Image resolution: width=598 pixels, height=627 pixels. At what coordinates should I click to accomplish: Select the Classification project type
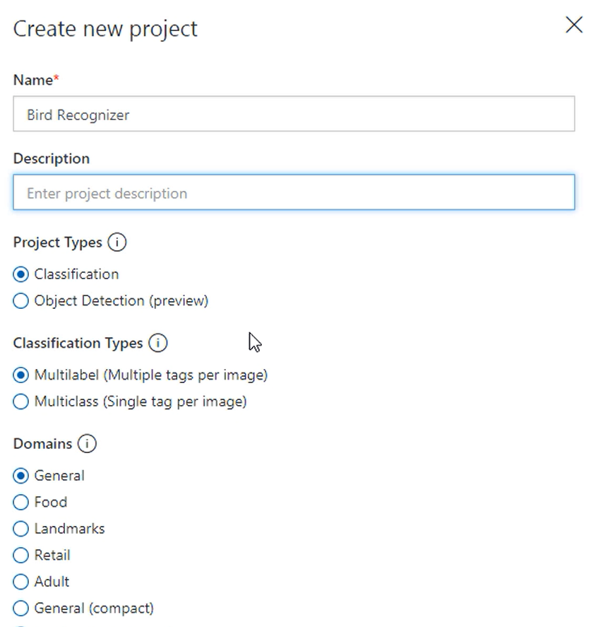point(20,274)
